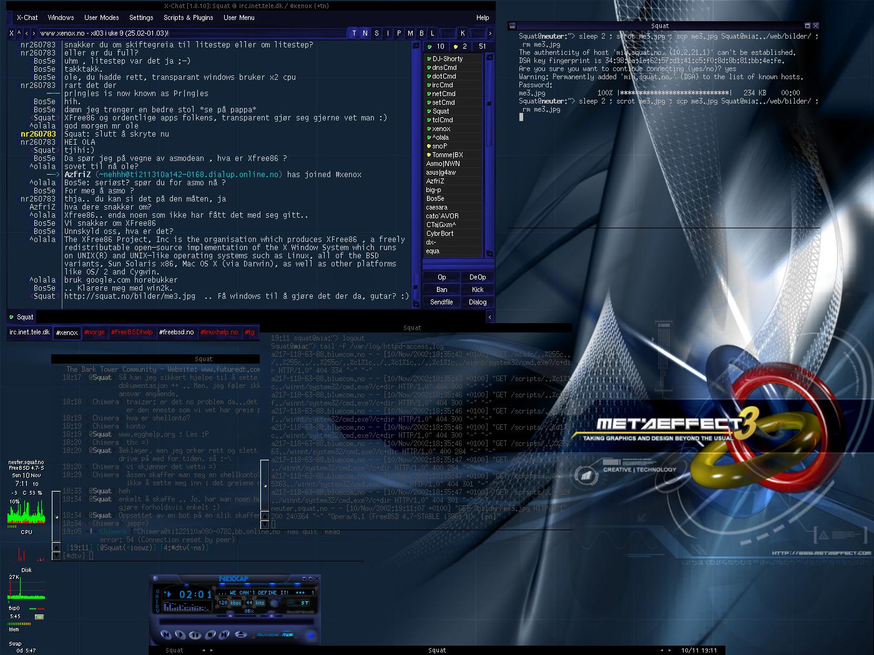Click the user list vertical scrollbar
874x655 pixels.
(x=488, y=155)
